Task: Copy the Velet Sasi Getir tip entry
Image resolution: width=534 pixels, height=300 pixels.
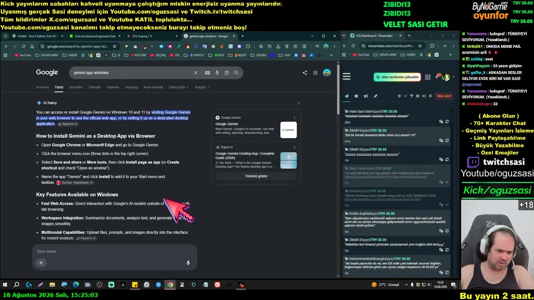Action: click(441, 122)
